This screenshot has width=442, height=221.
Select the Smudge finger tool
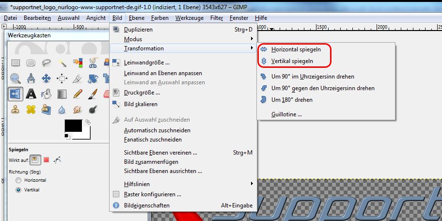pos(78,109)
